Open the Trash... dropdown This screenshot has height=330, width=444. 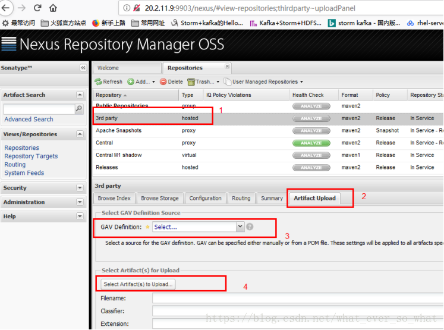[204, 81]
